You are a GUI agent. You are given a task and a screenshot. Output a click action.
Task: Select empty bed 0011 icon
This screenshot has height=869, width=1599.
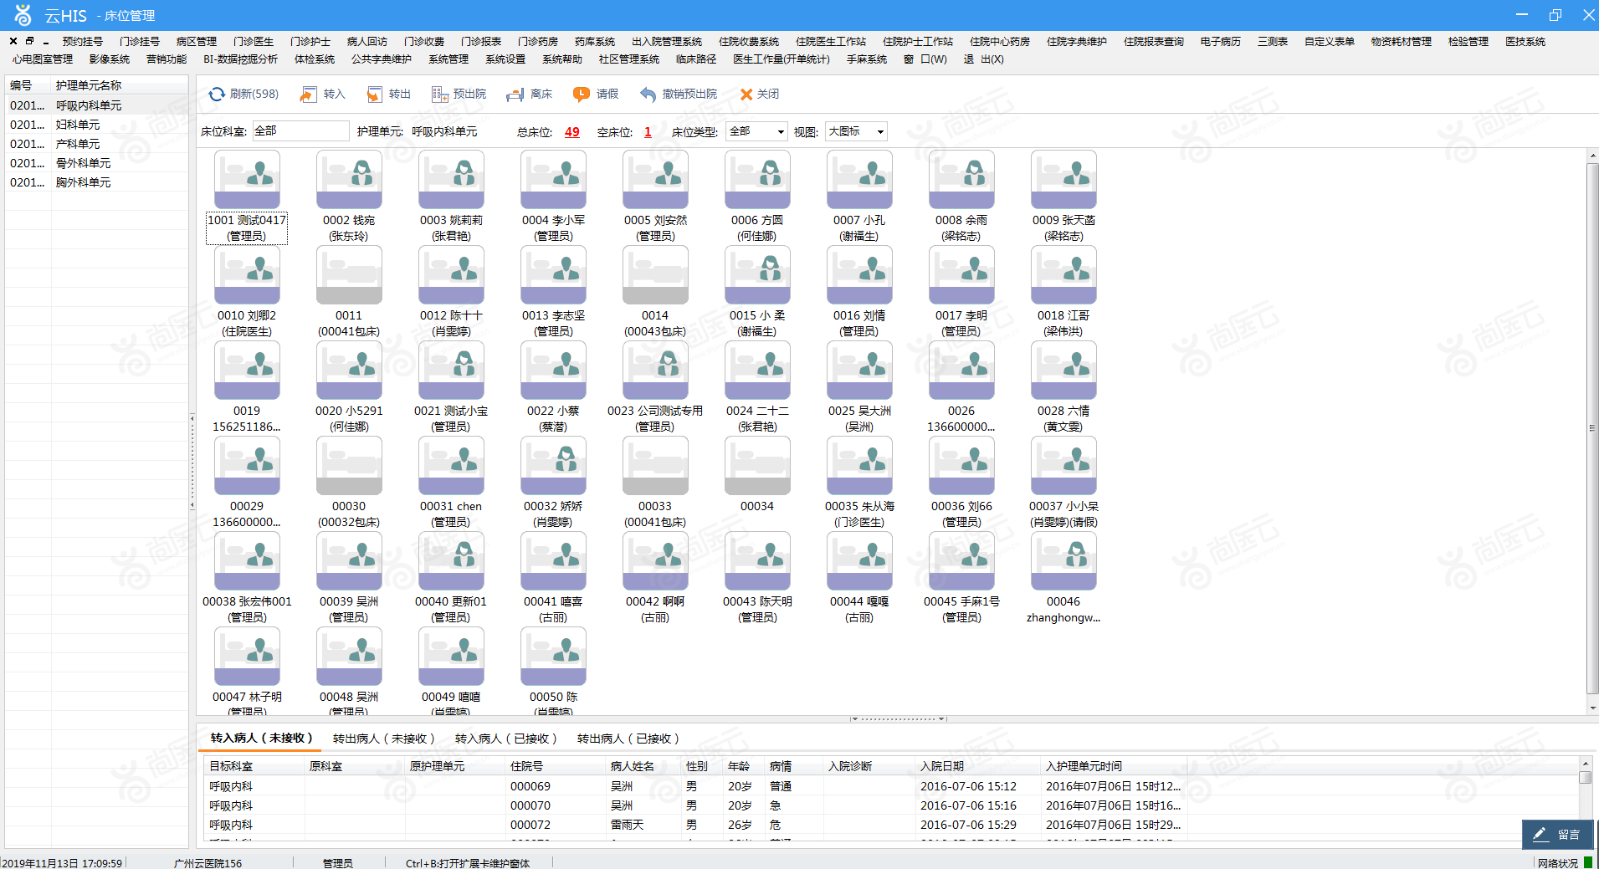pos(349,274)
